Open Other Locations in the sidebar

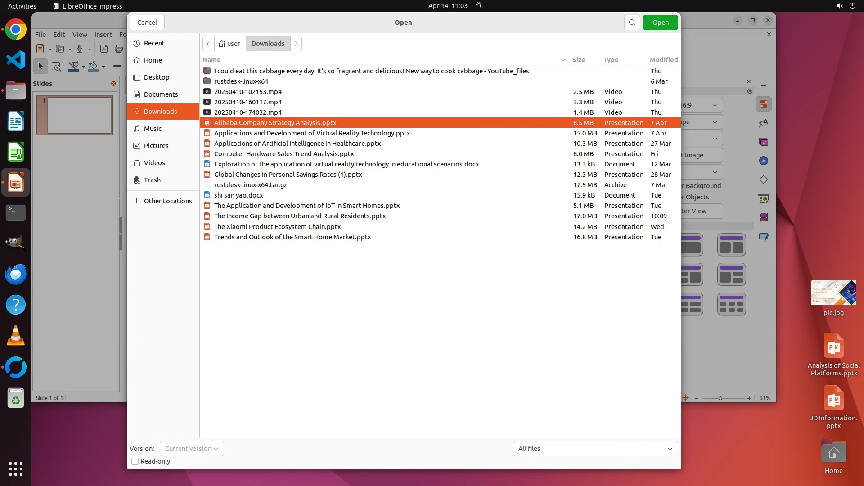(x=167, y=201)
